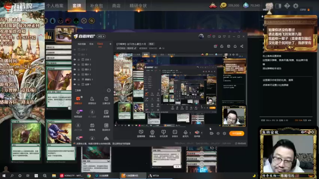Expand speaker options dropdown arrow

click(202, 133)
